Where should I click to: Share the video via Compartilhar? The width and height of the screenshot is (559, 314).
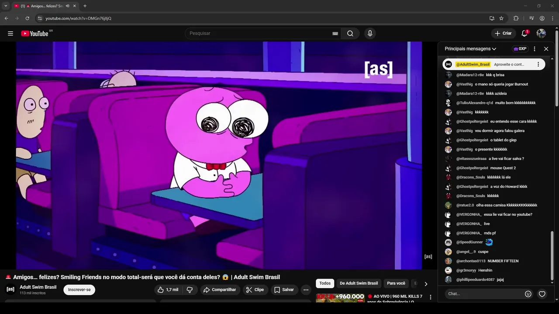(220, 290)
